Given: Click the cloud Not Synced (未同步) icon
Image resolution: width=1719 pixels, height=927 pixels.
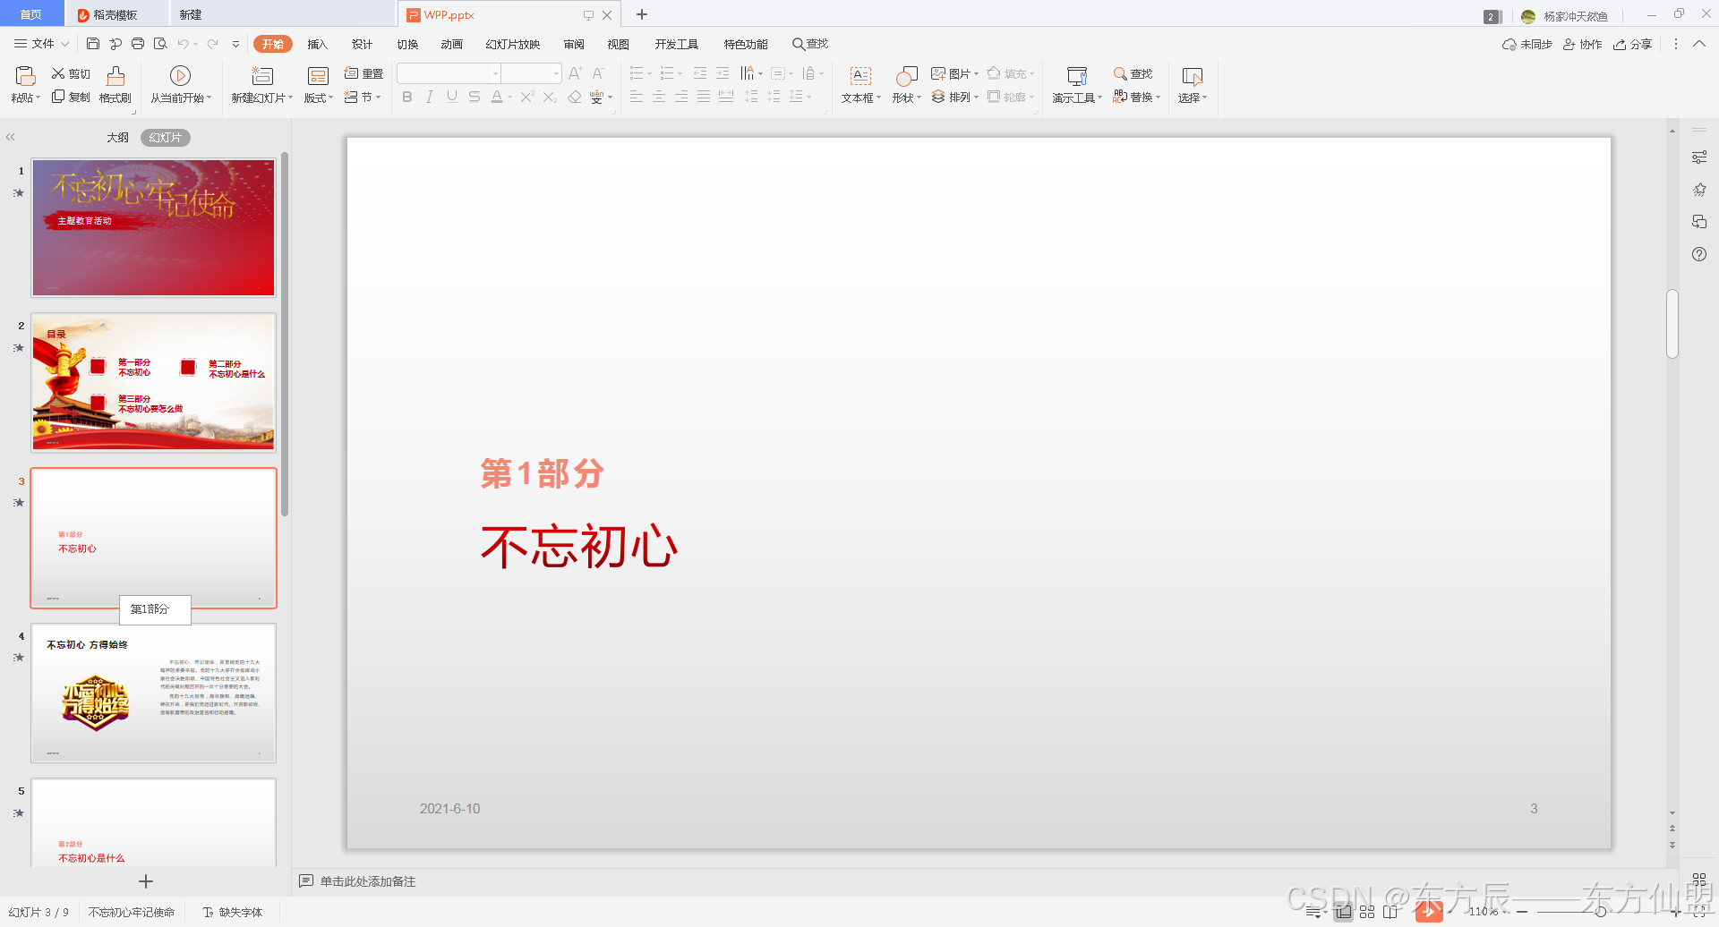Looking at the screenshot, I should (x=1509, y=44).
